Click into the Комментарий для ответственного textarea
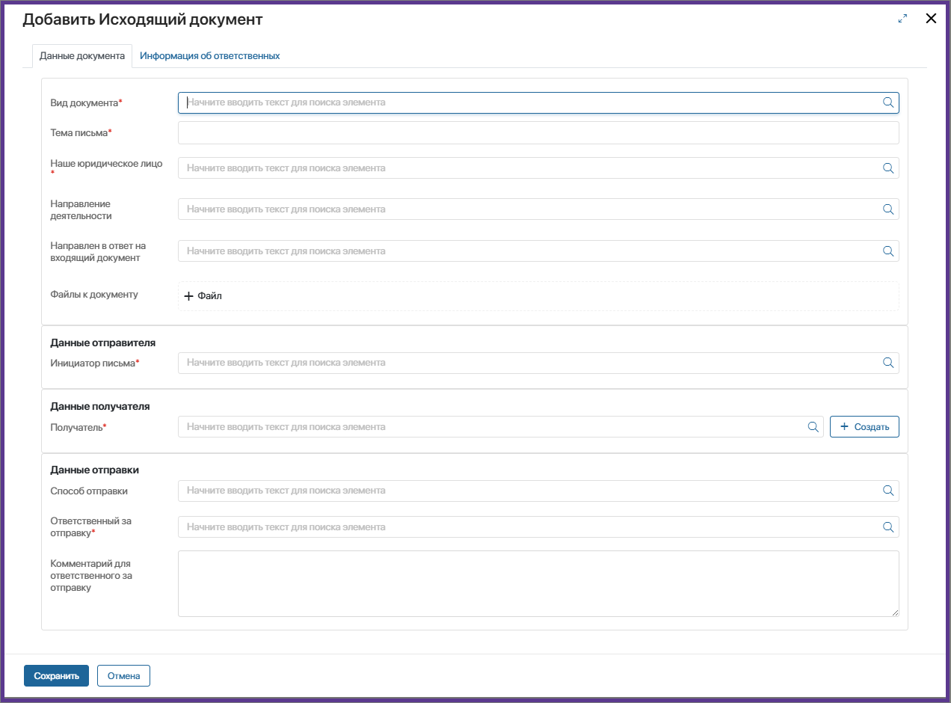Image resolution: width=951 pixels, height=703 pixels. tap(538, 583)
